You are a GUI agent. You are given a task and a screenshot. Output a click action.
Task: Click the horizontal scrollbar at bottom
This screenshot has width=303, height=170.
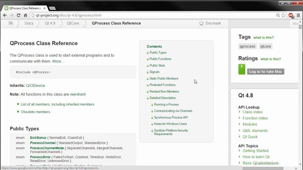click(263, 168)
